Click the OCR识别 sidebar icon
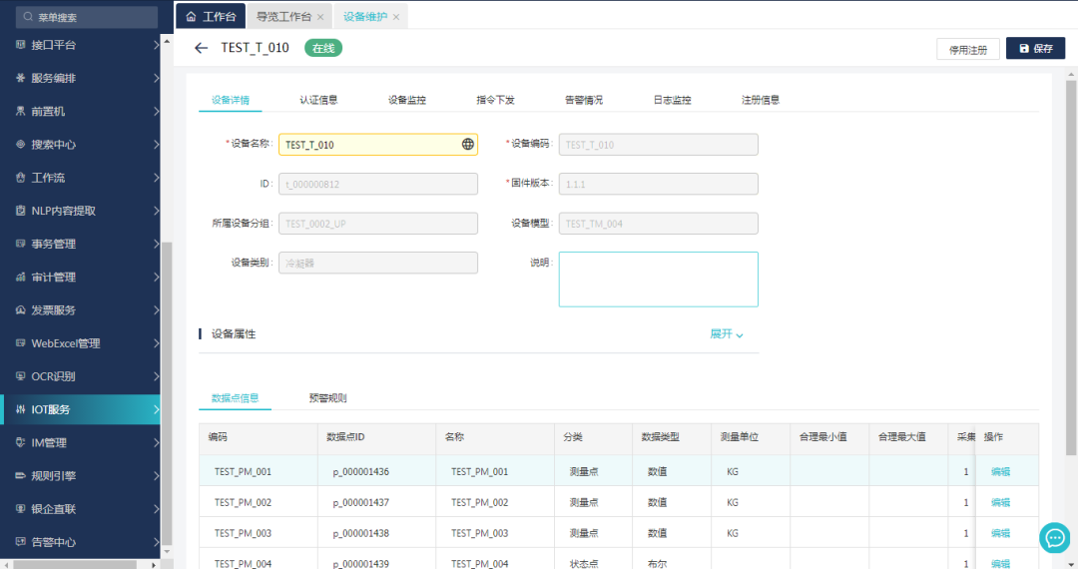Viewport: 1078px width, 569px height. click(x=20, y=376)
